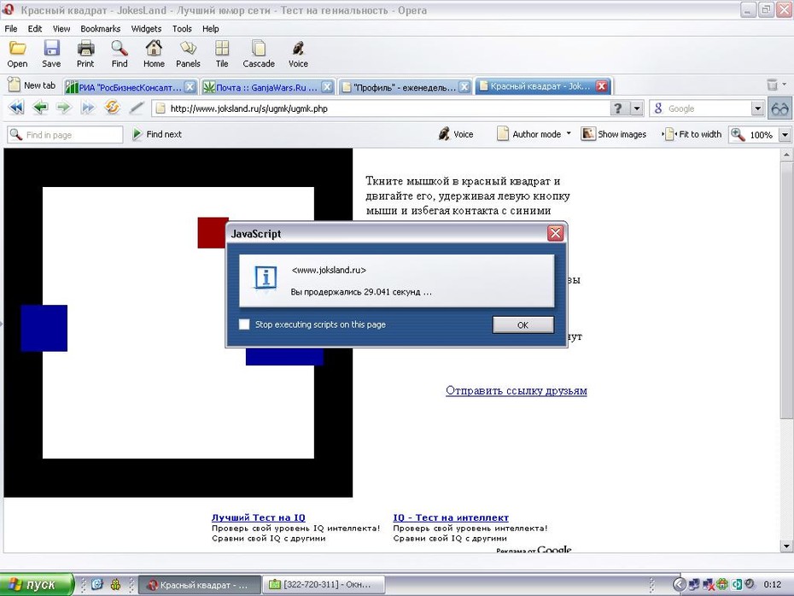
Task: Open the Widgets menu
Action: pyautogui.click(x=146, y=29)
